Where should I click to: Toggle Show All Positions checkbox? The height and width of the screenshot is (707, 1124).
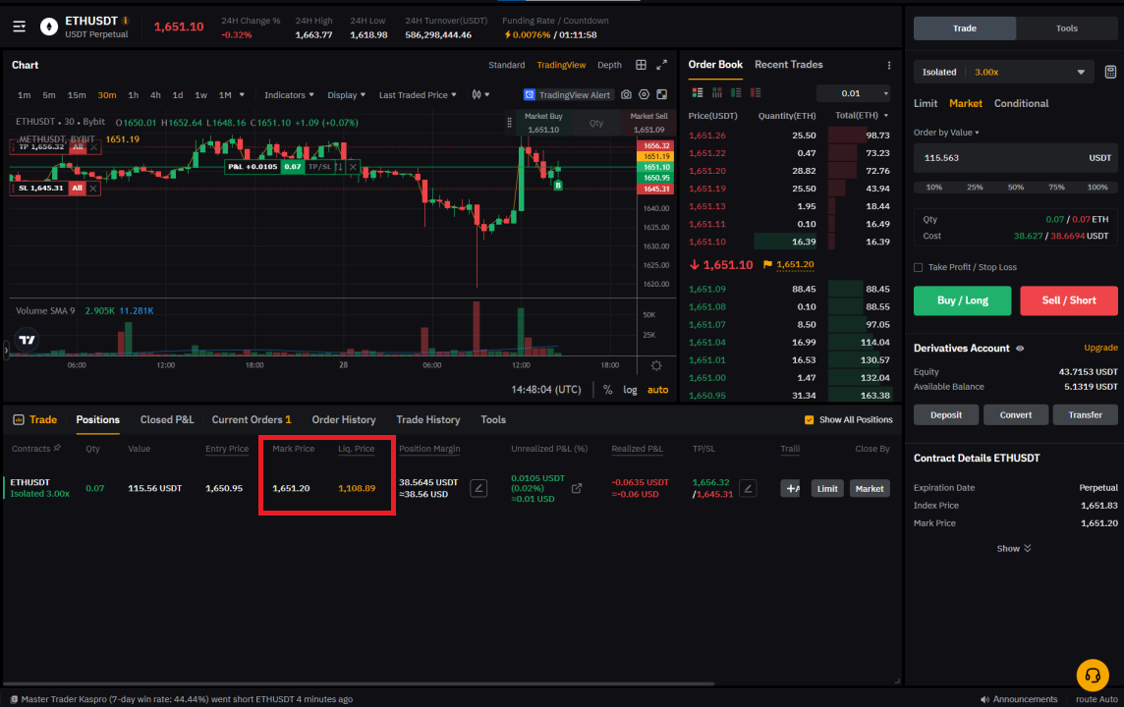point(809,419)
